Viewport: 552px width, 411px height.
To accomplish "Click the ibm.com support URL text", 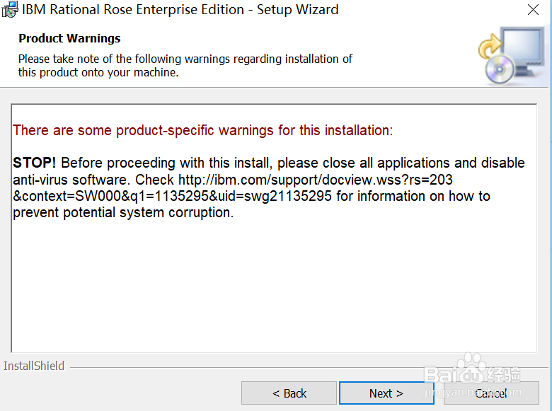I will click(x=316, y=180).
